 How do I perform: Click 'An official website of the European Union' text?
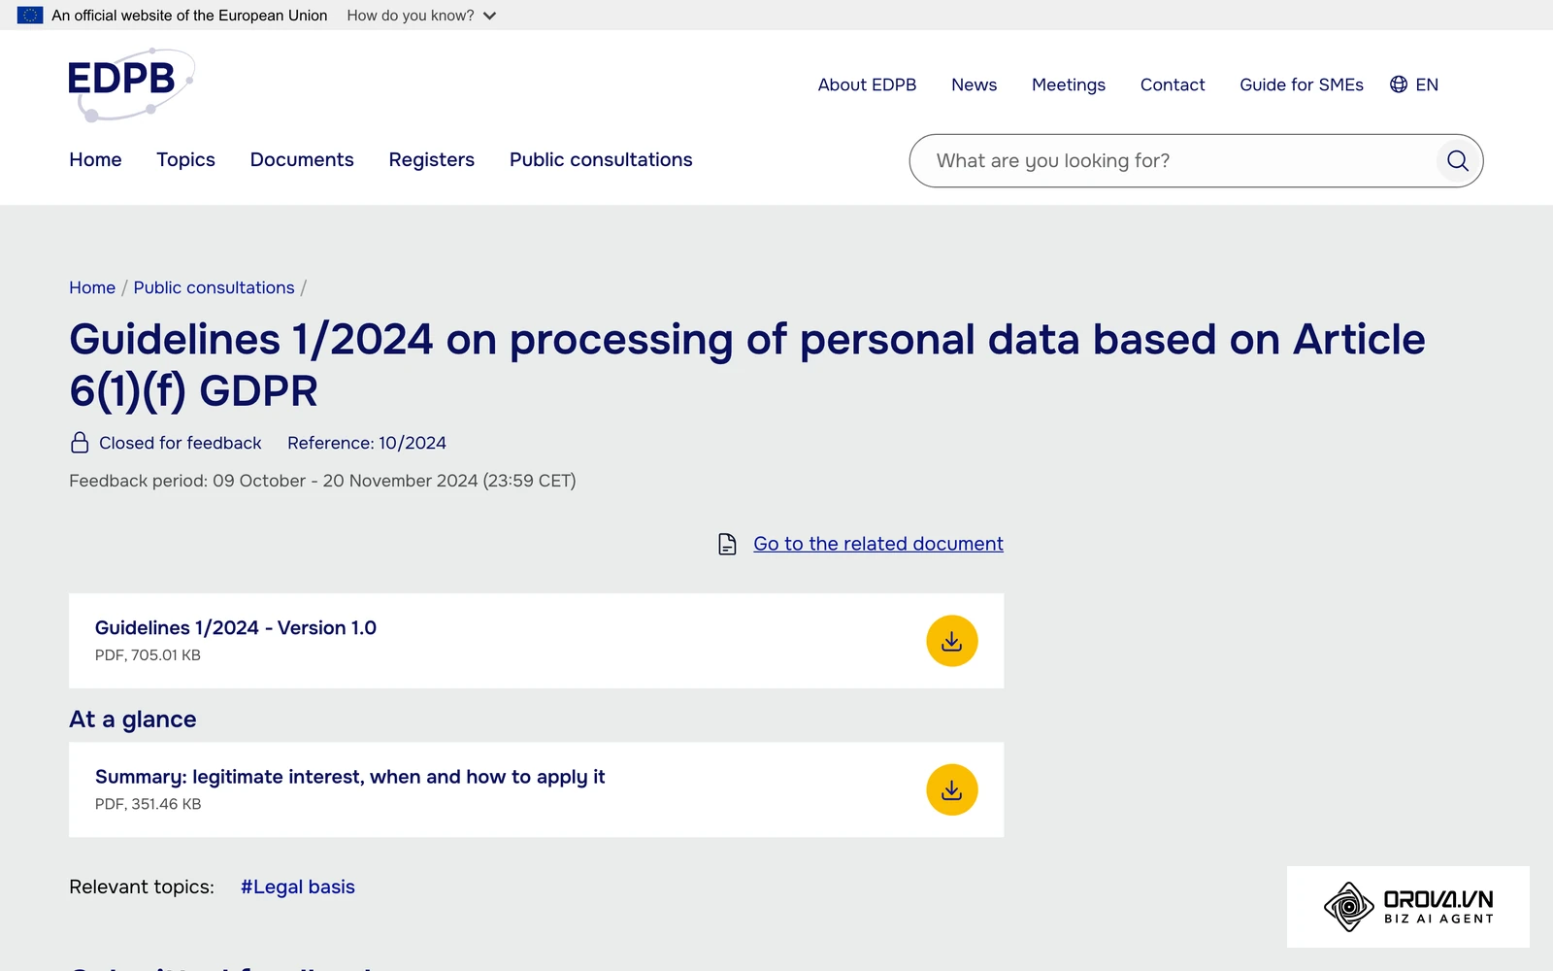coord(189,16)
